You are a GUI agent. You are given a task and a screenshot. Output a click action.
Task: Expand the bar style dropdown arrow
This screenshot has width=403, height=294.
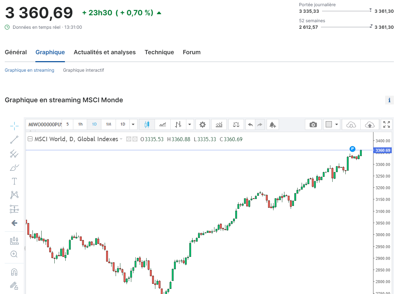[190, 124]
